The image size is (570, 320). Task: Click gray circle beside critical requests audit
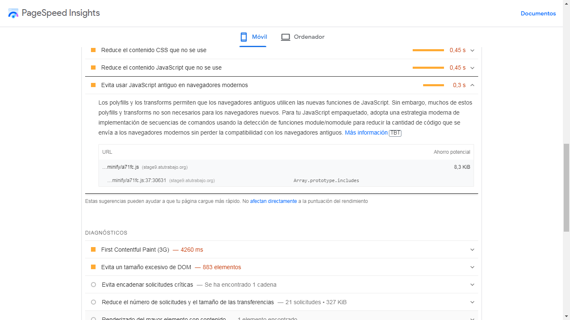[x=93, y=285]
